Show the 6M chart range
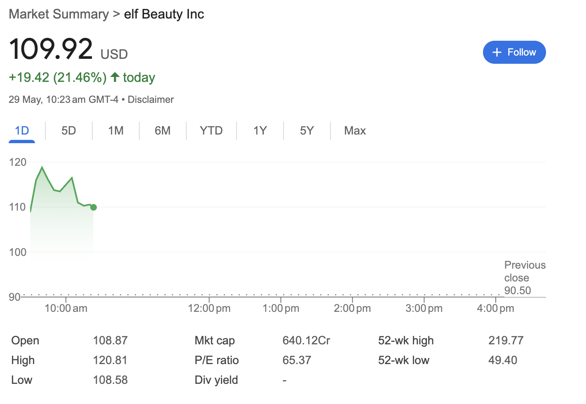Viewport: 586px width, 404px height. [x=163, y=131]
